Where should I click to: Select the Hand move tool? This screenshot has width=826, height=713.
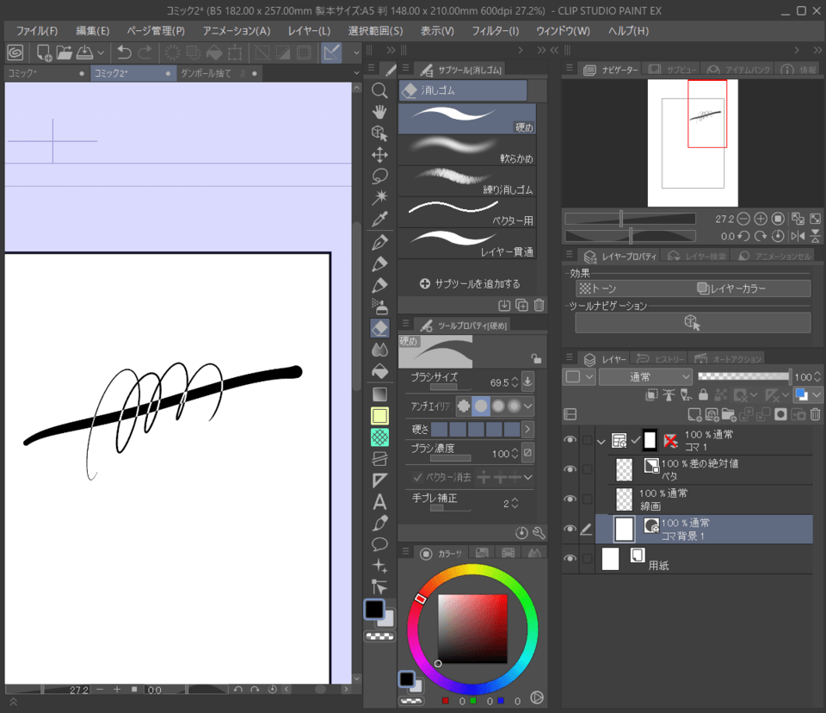(379, 112)
